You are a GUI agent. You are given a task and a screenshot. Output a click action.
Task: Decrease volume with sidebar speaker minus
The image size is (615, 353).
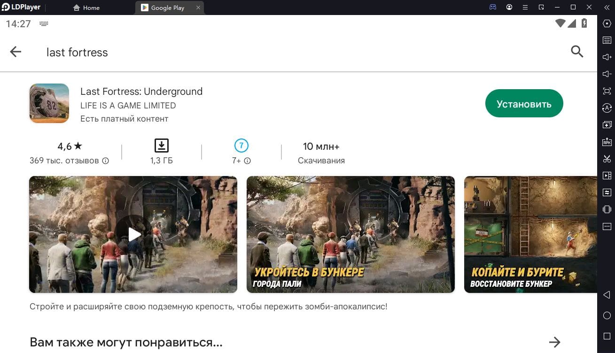607,74
